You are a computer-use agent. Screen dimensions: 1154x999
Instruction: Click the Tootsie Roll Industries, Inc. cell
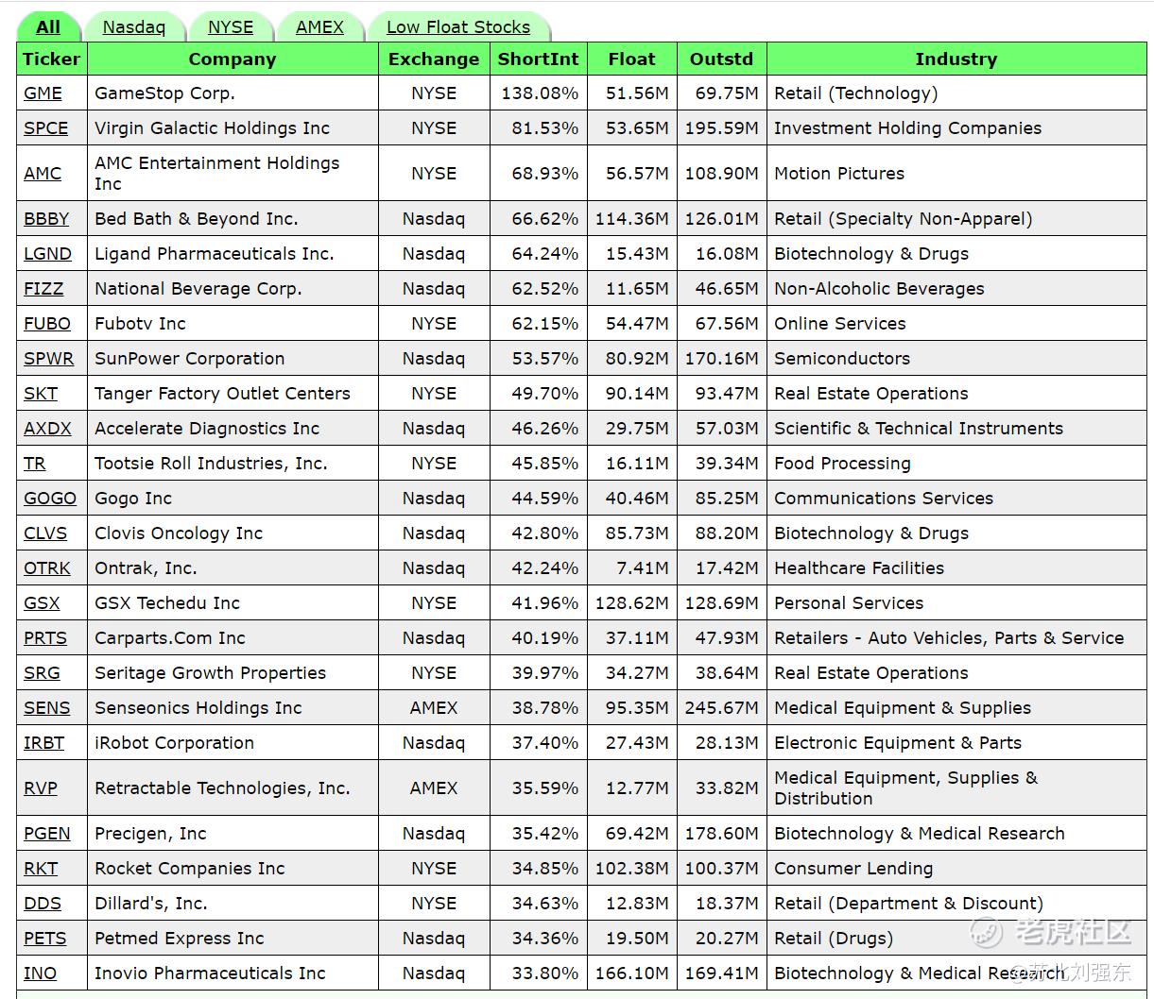point(233,464)
